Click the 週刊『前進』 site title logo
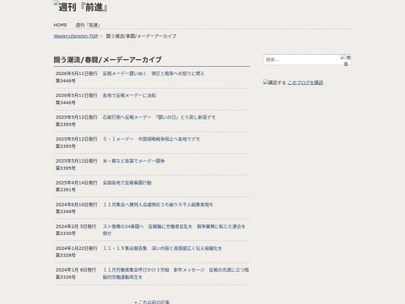The width and height of the screenshot is (405, 304). click(x=80, y=7)
